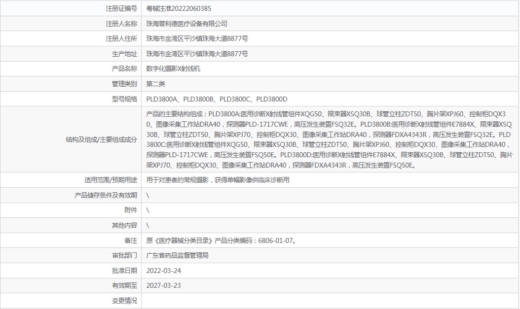
Task: Click the 适用范围/预期用途 label
Action: pyautogui.click(x=111, y=180)
